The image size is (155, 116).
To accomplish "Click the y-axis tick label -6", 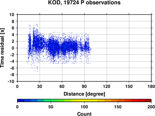I will 12,68.
